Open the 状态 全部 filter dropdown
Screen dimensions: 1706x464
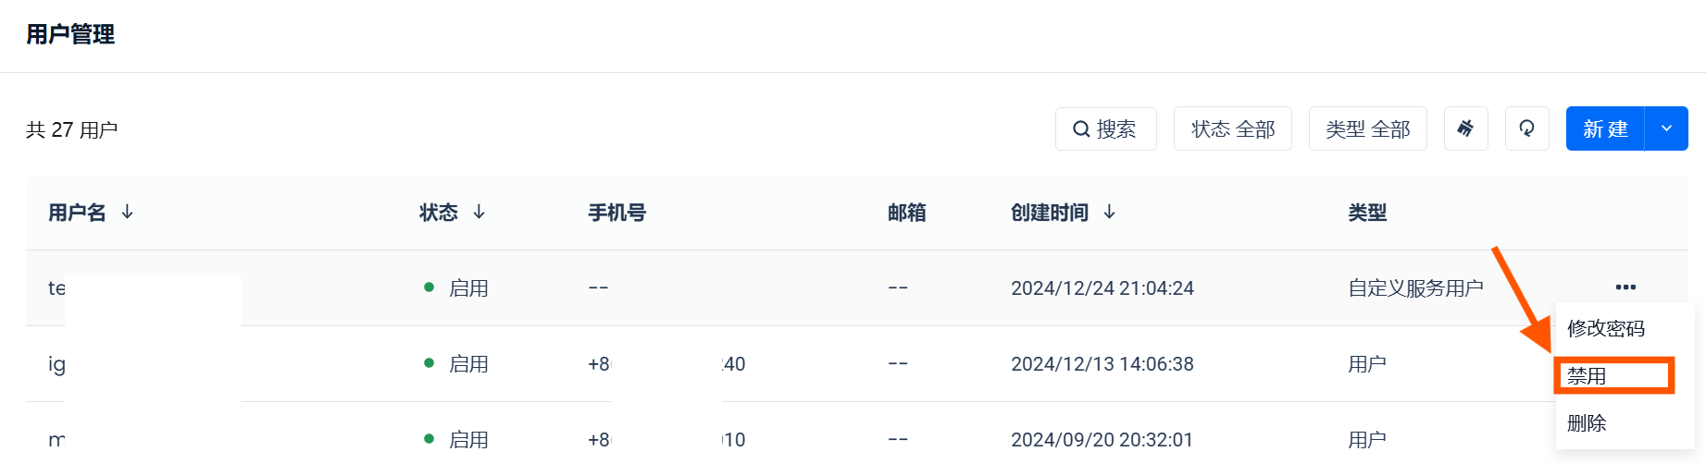[1232, 128]
